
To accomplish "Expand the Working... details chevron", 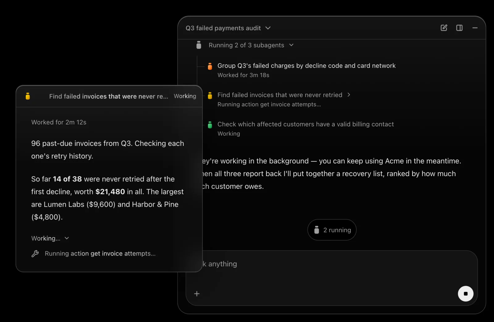I will [x=67, y=238].
